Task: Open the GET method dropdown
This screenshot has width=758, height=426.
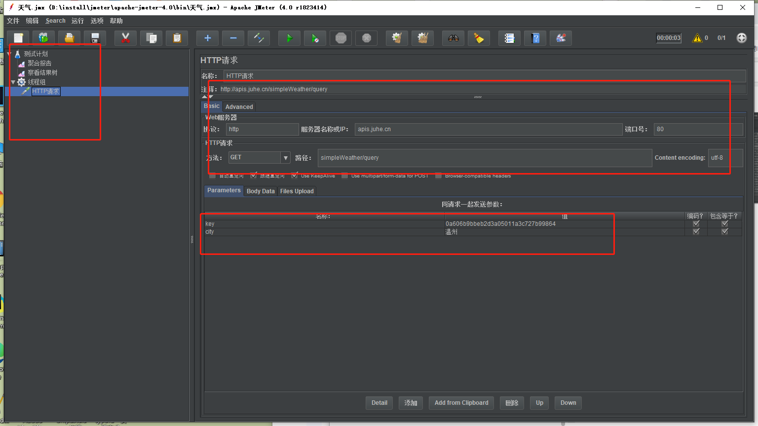Action: pos(286,158)
